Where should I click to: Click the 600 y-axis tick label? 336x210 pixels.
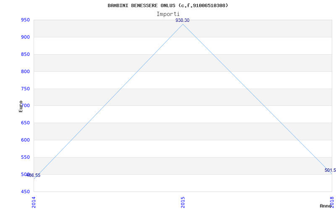[25, 140]
